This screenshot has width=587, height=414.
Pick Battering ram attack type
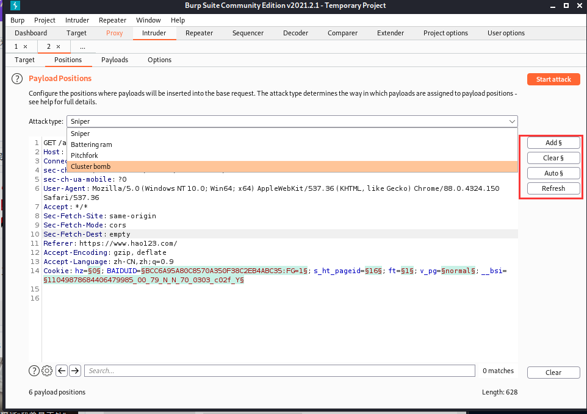91,145
